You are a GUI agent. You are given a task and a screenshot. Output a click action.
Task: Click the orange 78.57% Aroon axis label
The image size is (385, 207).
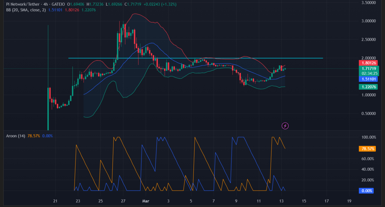click(367, 149)
